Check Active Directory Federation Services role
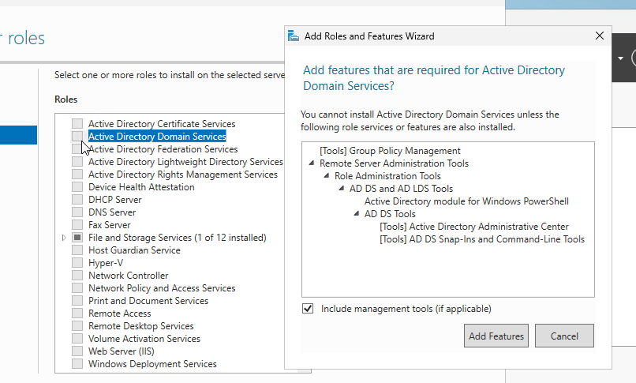The image size is (636, 383). [77, 149]
